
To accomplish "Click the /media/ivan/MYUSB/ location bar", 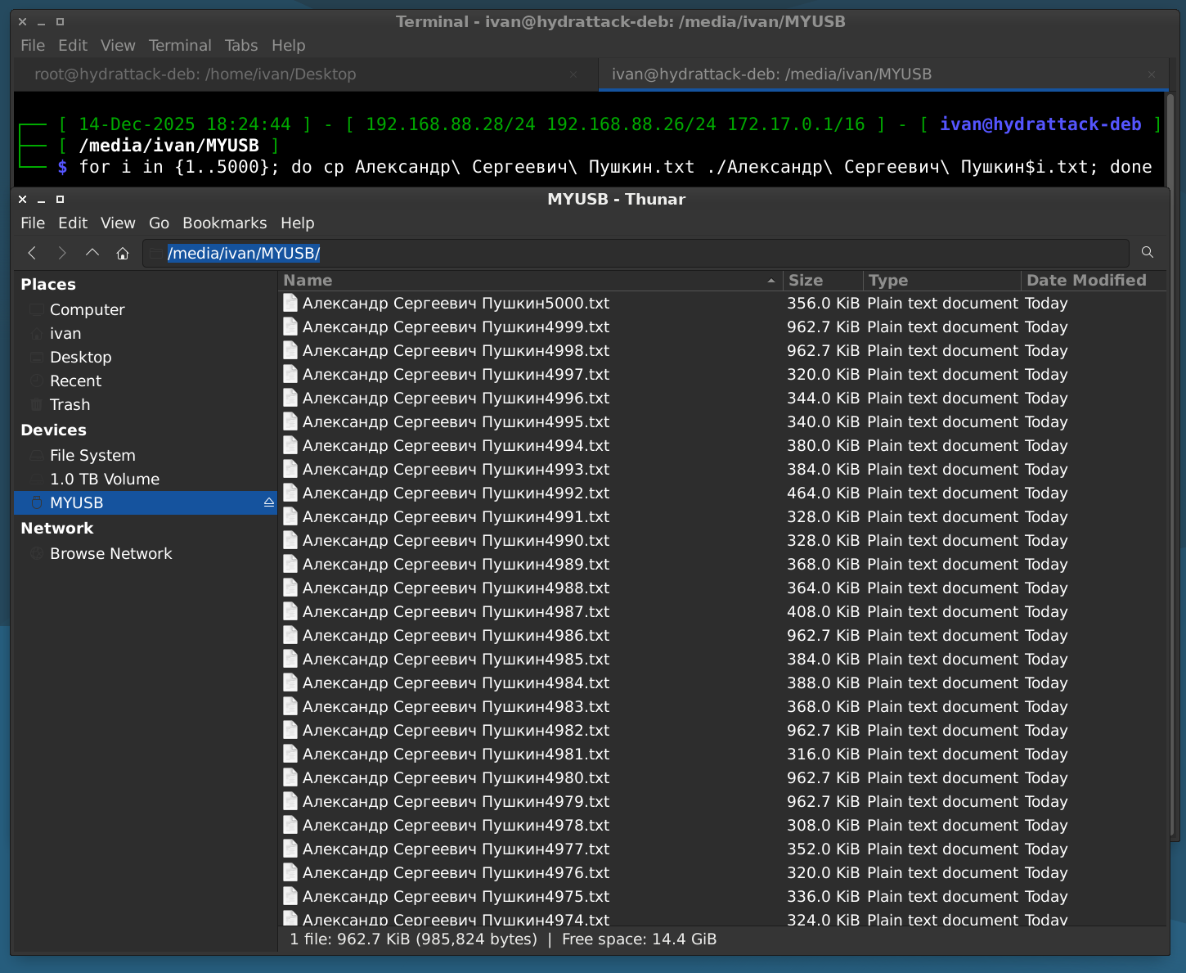I will click(x=636, y=254).
